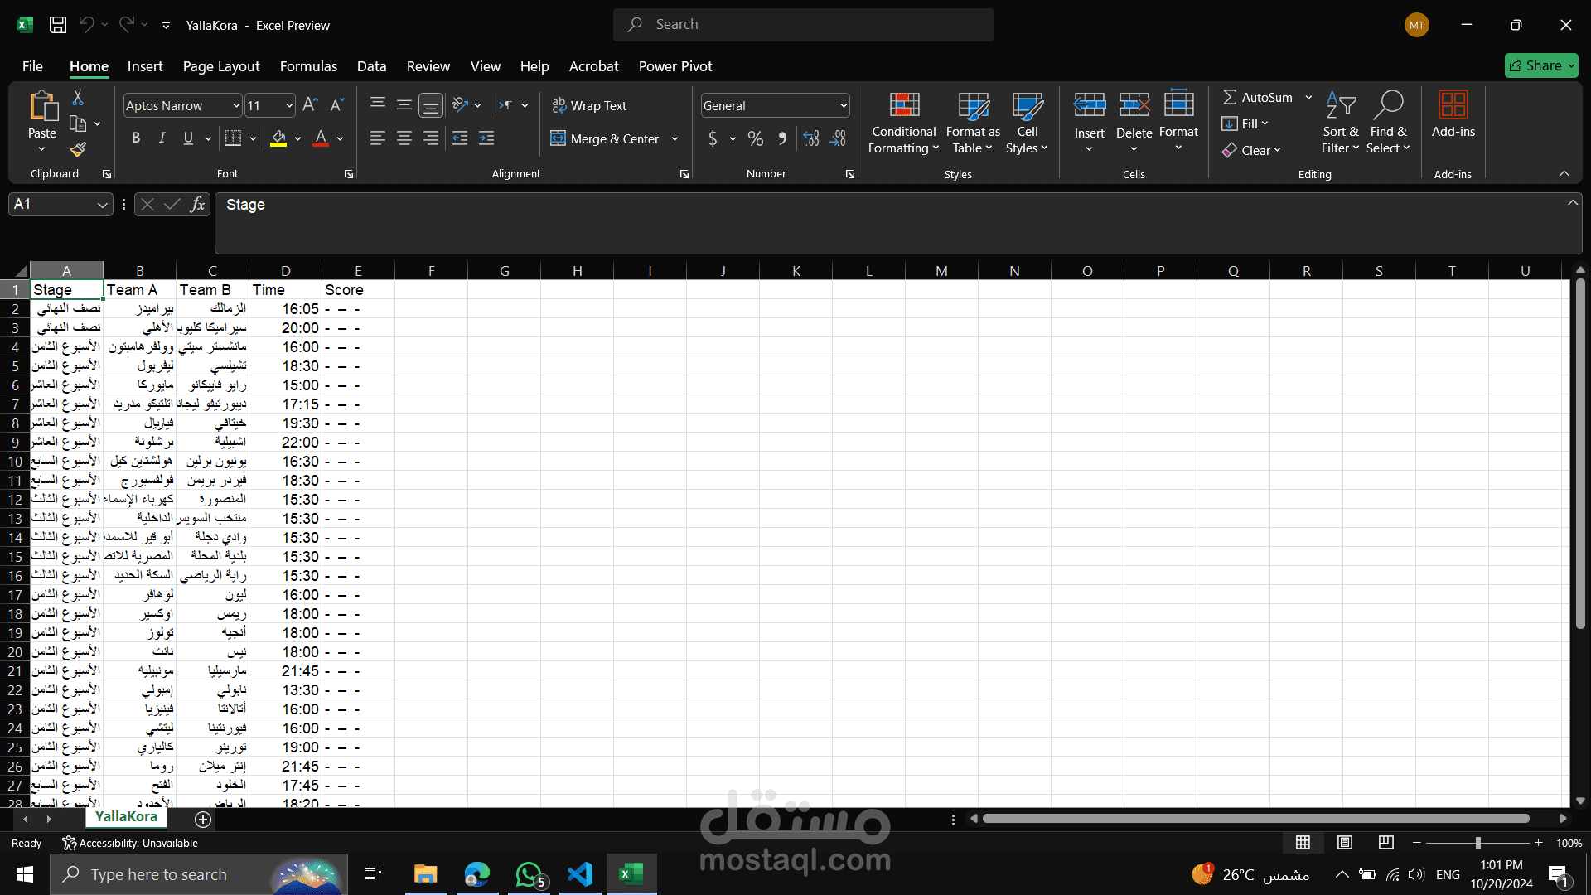Open Sort & Filter menu
The height and width of the screenshot is (895, 1591).
(x=1341, y=123)
